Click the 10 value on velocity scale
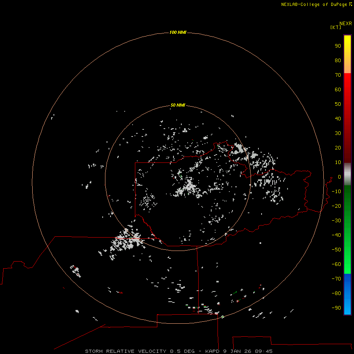354x354 pixels. pos(338,162)
